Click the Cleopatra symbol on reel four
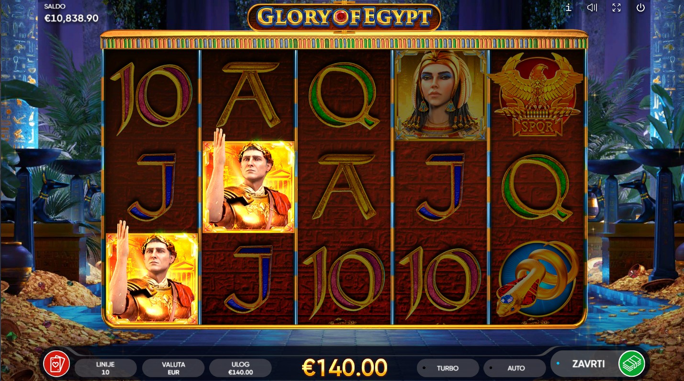This screenshot has height=381, width=684. pyautogui.click(x=440, y=95)
